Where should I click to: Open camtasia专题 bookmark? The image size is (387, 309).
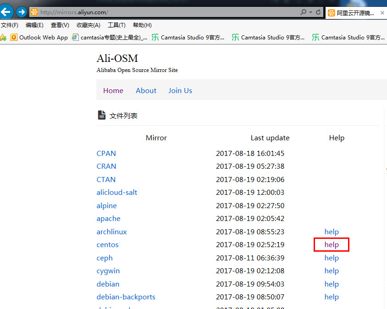tap(110, 38)
